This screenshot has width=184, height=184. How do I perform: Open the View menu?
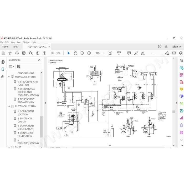coord(13,42)
